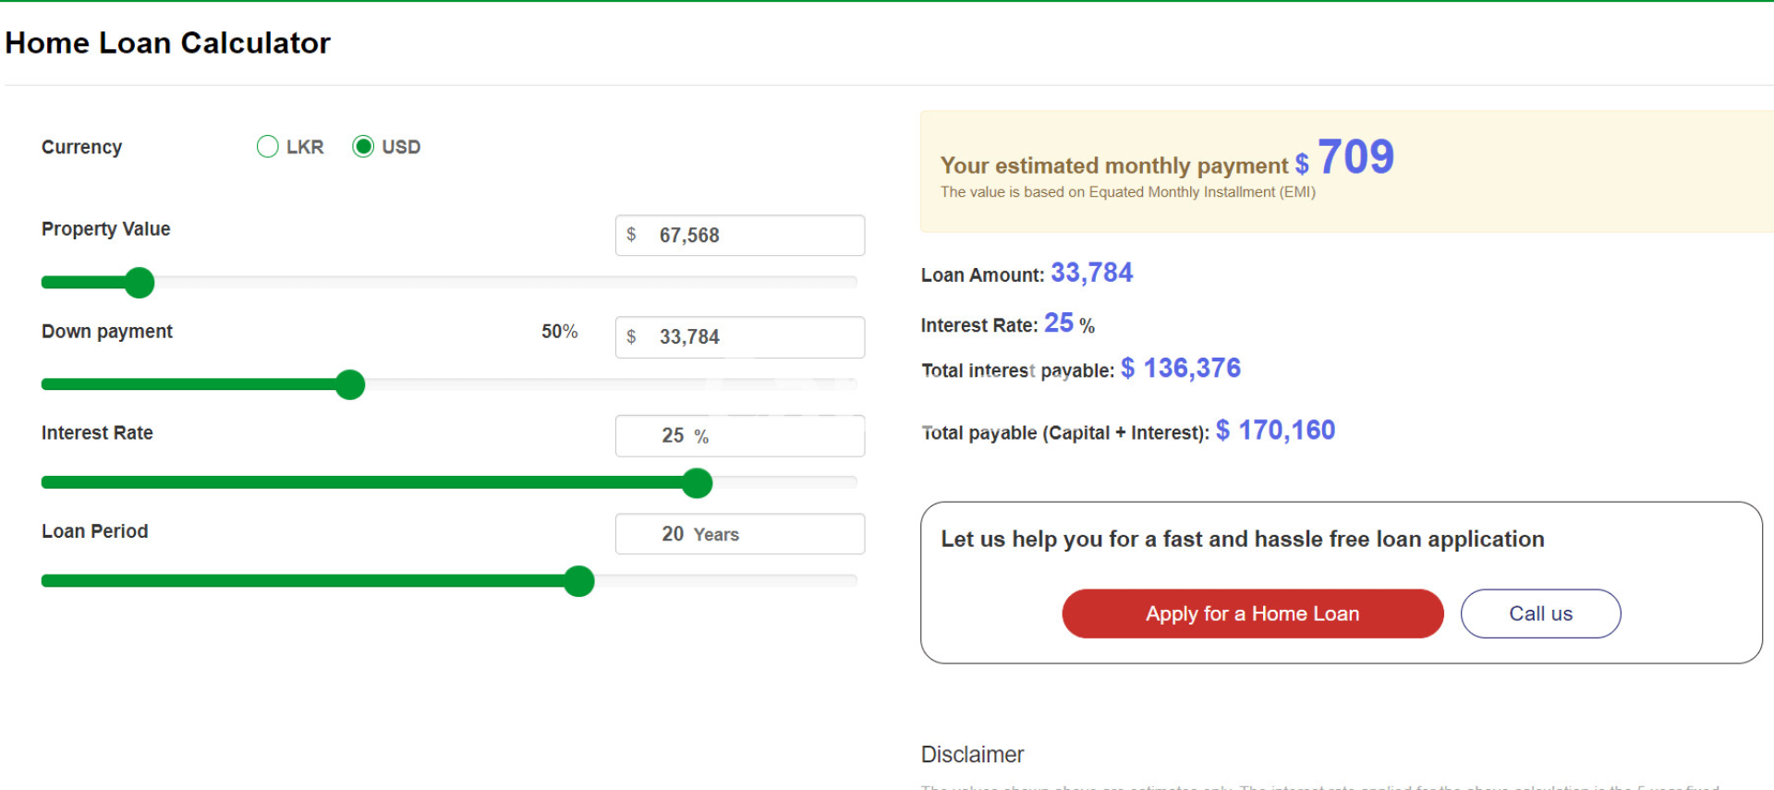Click the estimated monthly payment value 709
This screenshot has height=790, width=1774.
click(1355, 157)
